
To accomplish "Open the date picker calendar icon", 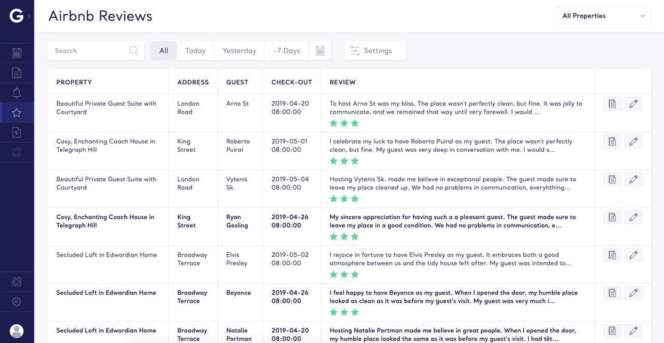I will point(320,51).
